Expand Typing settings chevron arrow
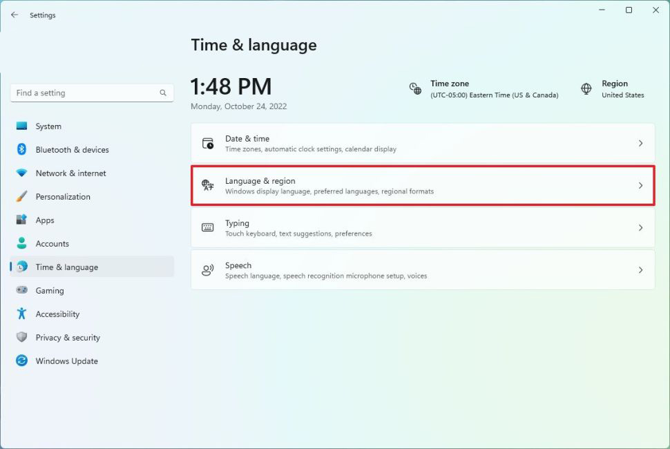Viewport: 670px width, 449px height. (x=640, y=228)
